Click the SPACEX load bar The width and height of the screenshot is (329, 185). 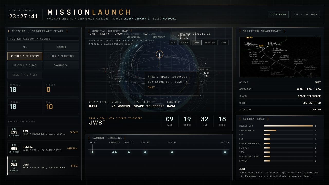[288, 161]
